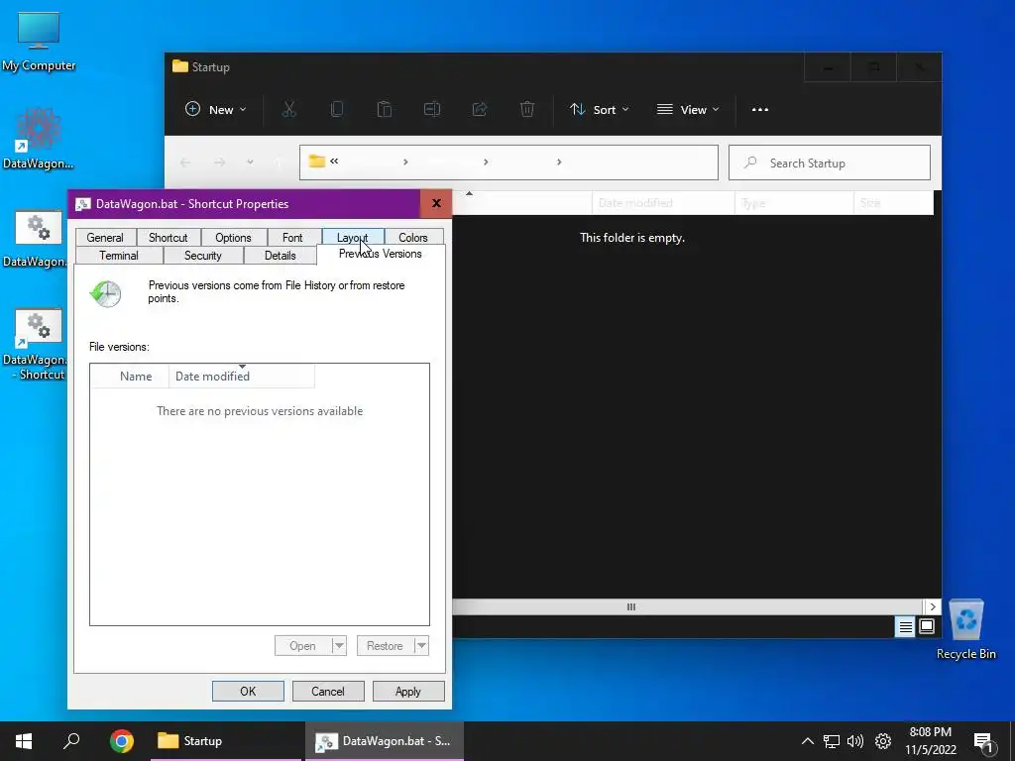Image resolution: width=1015 pixels, height=761 pixels.
Task: Click the taskbar Search magnifier icon
Action: pos(71,741)
